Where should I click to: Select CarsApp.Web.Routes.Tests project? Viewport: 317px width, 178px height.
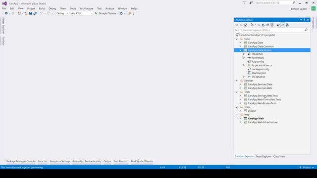pos(262,103)
